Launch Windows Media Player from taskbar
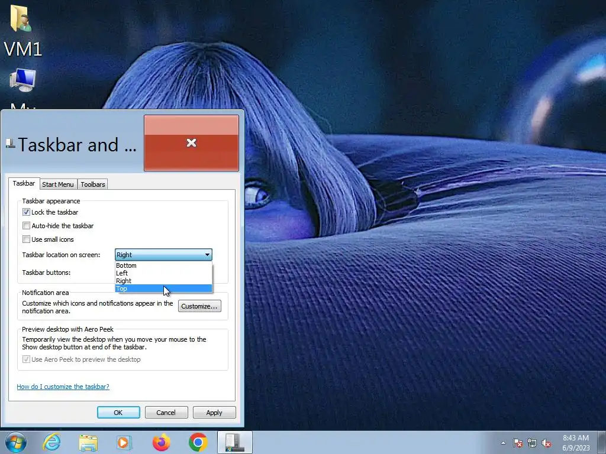The image size is (606, 454). 124,442
